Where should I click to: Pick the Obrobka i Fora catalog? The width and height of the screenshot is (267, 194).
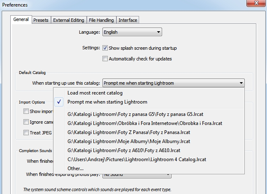pos(145,123)
